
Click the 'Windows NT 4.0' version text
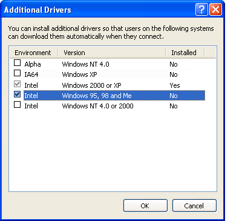click(x=85, y=64)
